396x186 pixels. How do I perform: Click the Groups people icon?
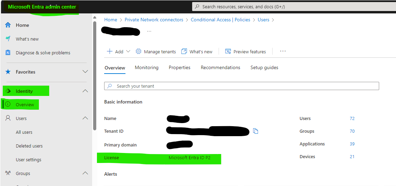click(8, 173)
